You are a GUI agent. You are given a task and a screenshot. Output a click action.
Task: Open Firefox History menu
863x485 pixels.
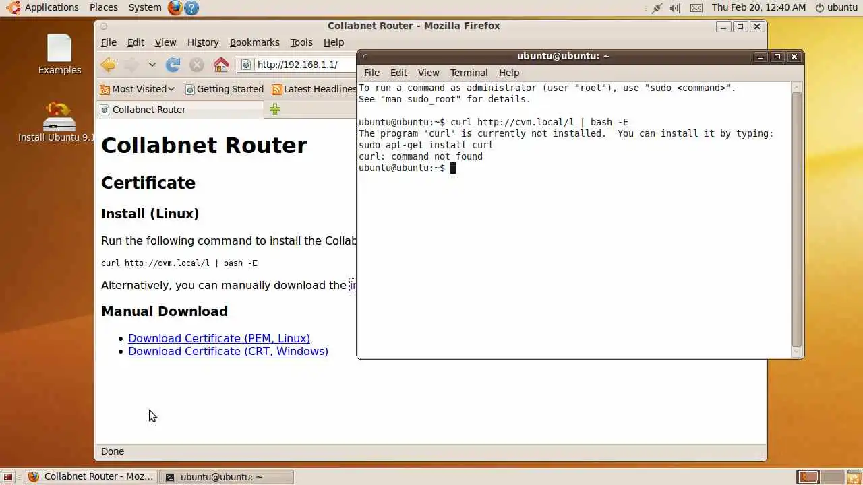[203, 42]
